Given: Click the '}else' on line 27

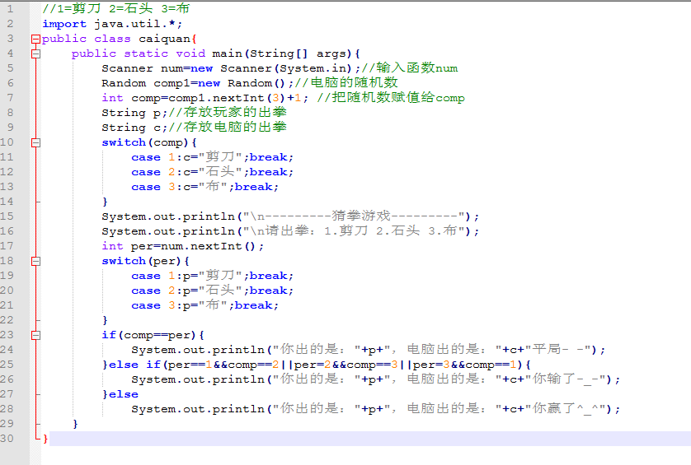Looking at the screenshot, I should click(x=120, y=394).
